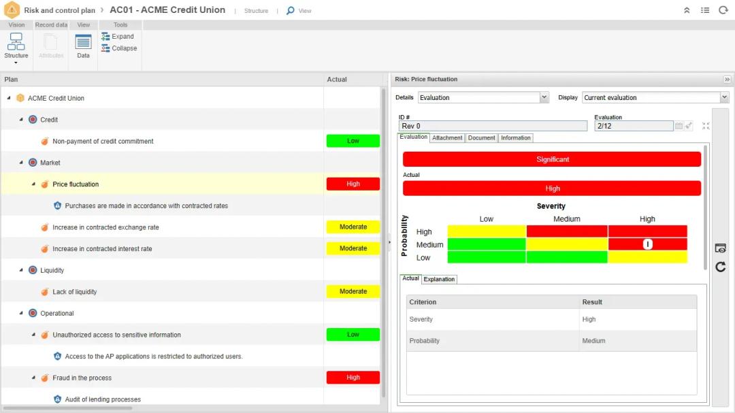Collapse the header using double-chevron up icon

click(687, 10)
